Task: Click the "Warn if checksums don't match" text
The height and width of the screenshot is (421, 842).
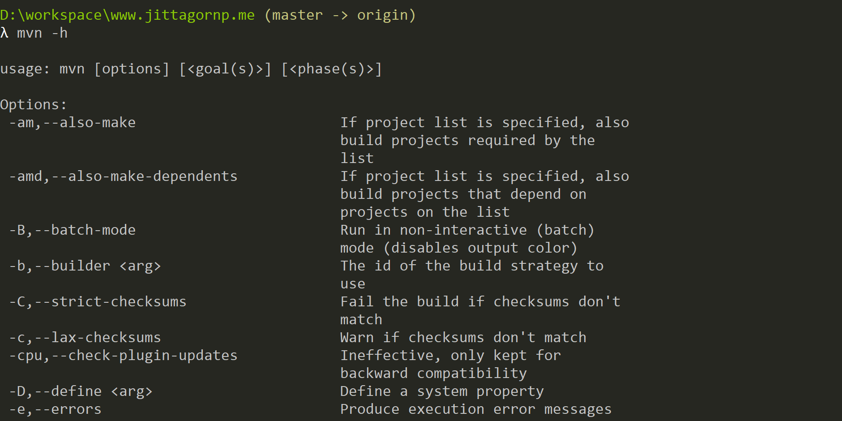Action: coord(463,338)
